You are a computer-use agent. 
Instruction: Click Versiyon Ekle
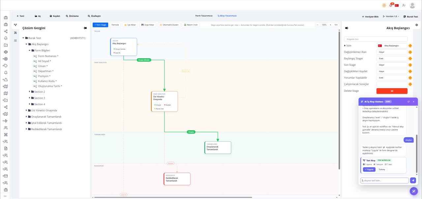tap(370, 16)
